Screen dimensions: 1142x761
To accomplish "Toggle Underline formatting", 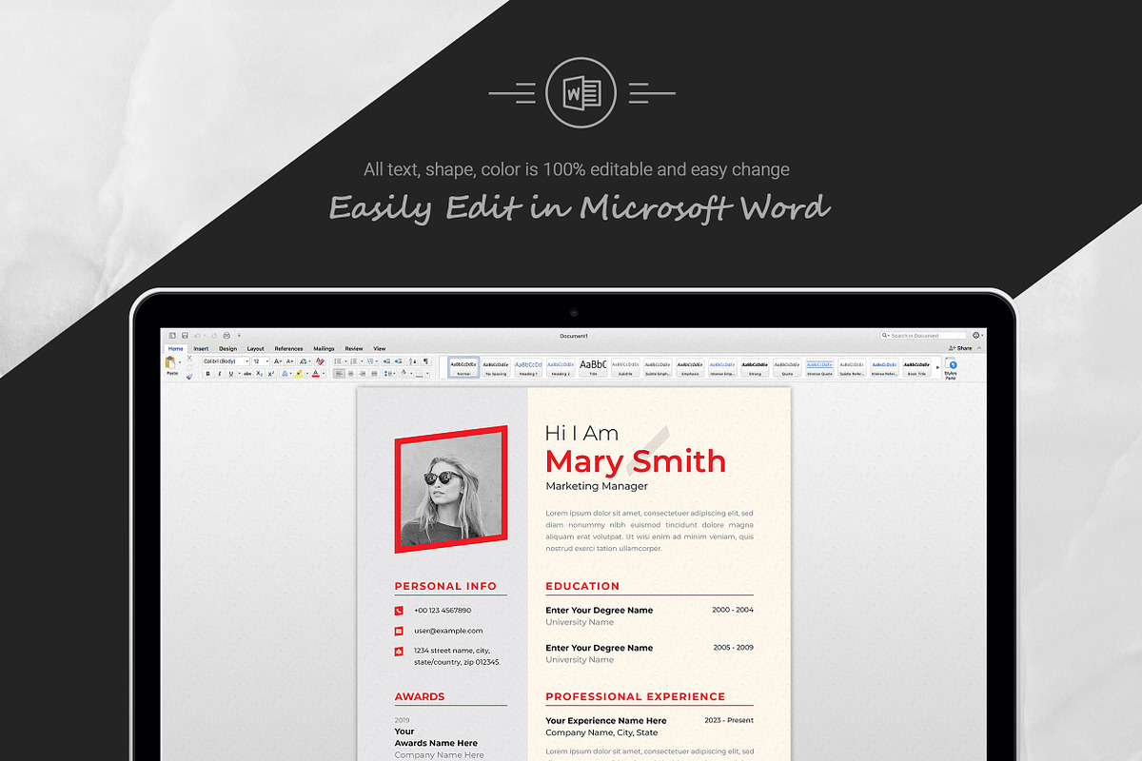I will [230, 373].
